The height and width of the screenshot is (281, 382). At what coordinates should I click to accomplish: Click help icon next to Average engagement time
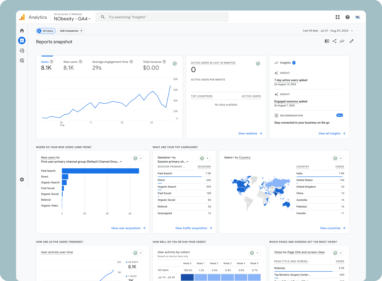(131, 62)
